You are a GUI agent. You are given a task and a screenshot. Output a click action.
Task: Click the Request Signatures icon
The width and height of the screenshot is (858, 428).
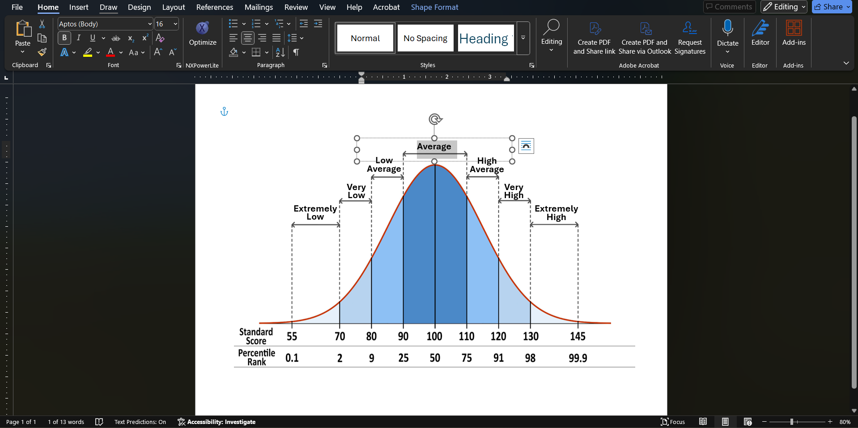click(689, 29)
